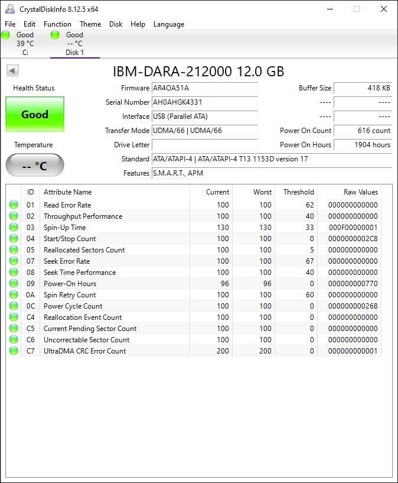This screenshot has width=398, height=483.
Task: Click the Worst column header
Action: [253, 192]
